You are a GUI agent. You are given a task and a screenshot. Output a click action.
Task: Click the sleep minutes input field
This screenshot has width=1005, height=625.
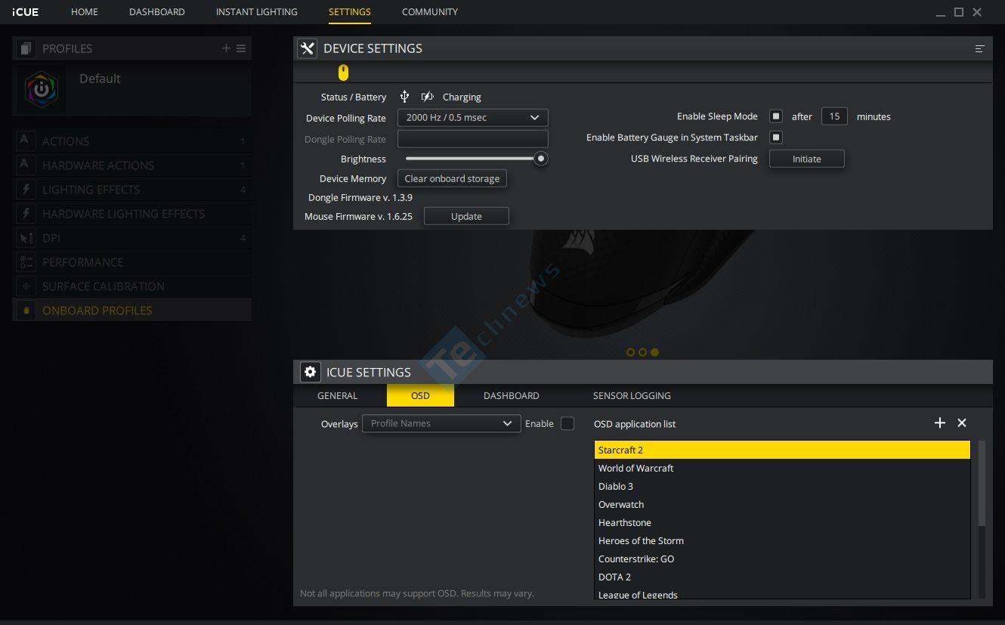(834, 116)
